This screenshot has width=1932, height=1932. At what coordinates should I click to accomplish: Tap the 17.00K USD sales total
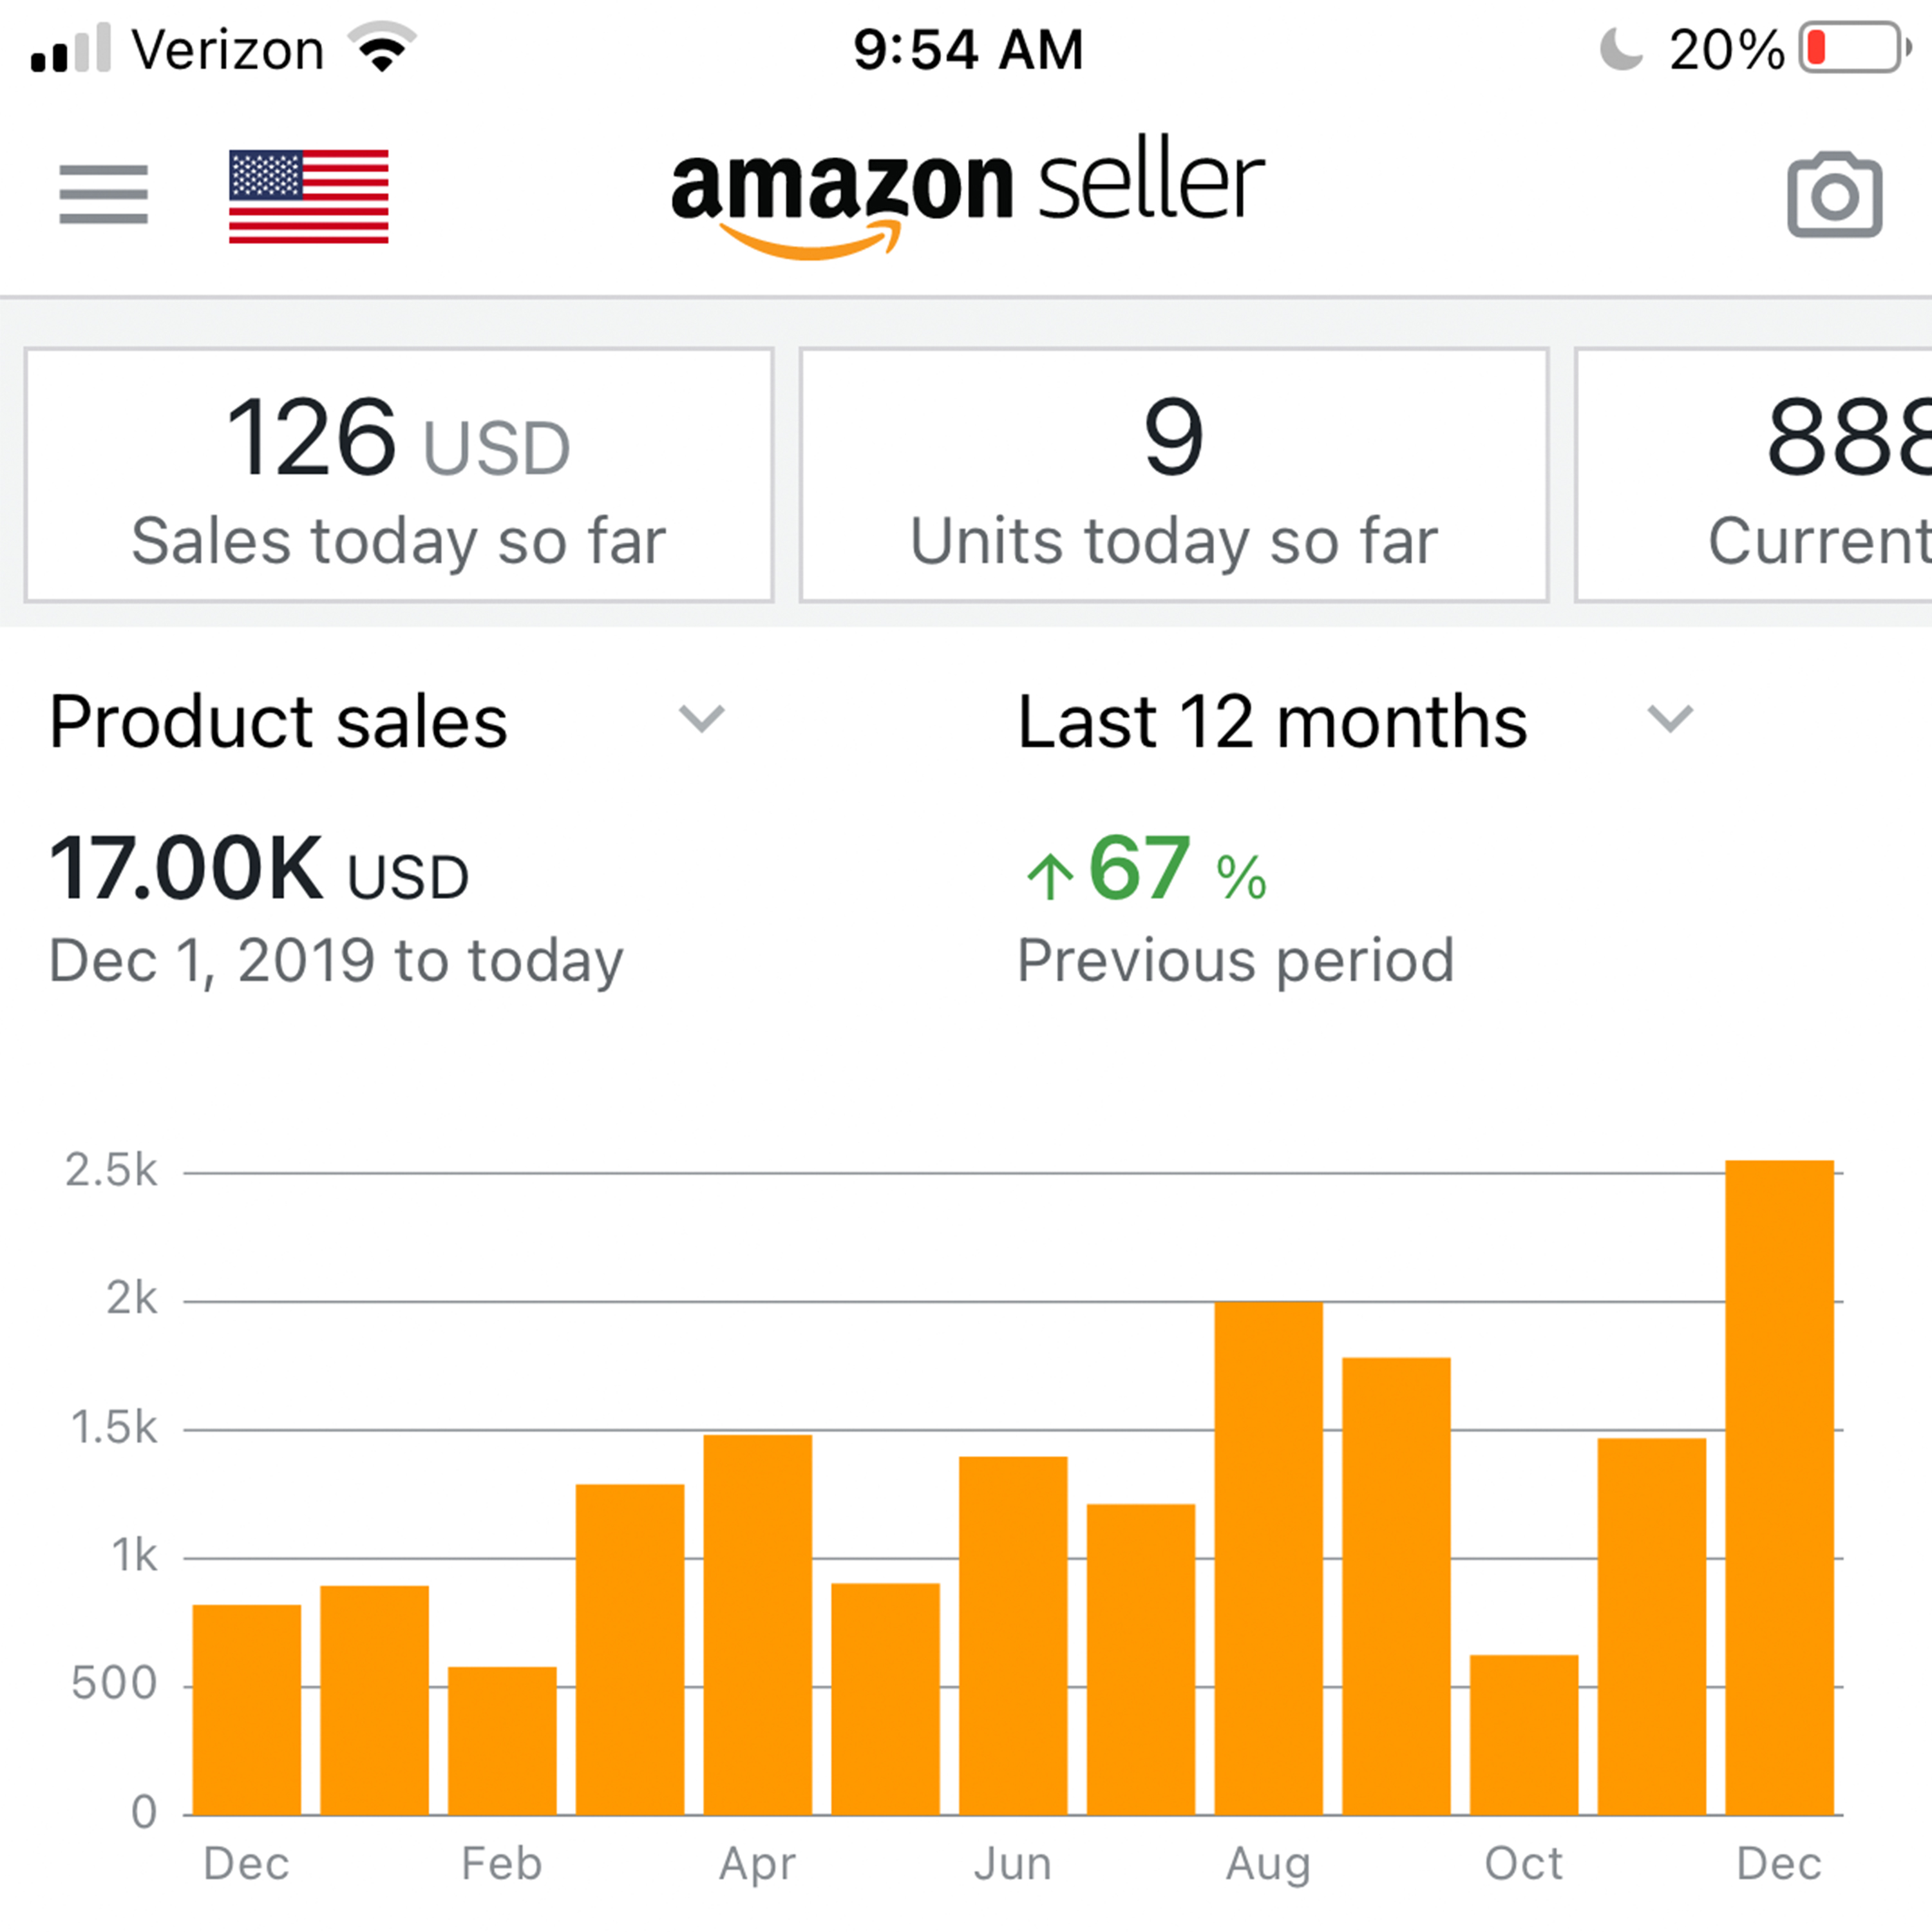(258, 870)
